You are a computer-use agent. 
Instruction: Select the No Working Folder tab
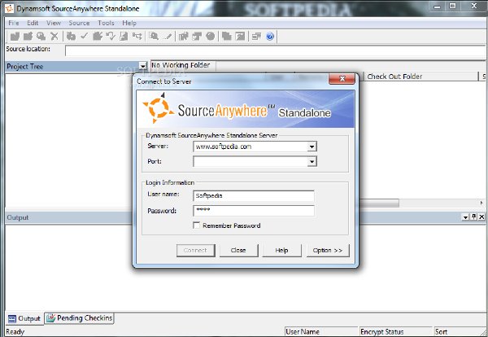pos(183,65)
